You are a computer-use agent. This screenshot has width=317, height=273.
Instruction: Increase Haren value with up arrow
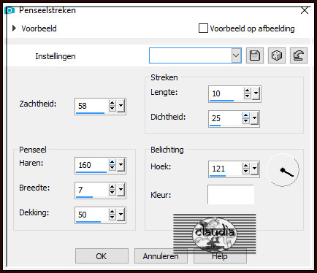[x=112, y=162]
